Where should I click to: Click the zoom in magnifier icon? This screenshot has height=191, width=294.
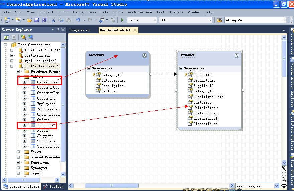284,168
